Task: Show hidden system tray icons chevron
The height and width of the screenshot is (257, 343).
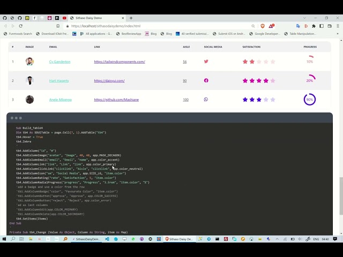Action: tap(277, 239)
